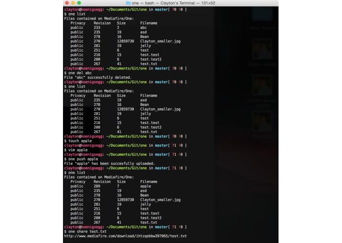The height and width of the screenshot is (243, 342).
Task: Click the "Revision" header above the apple row
Action: point(102,182)
